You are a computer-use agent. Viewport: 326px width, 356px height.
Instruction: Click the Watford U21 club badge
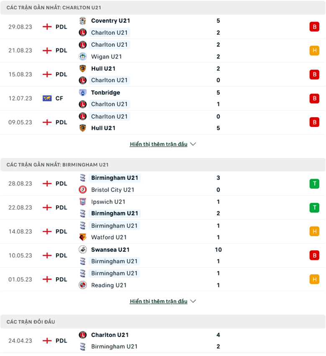tap(83, 237)
